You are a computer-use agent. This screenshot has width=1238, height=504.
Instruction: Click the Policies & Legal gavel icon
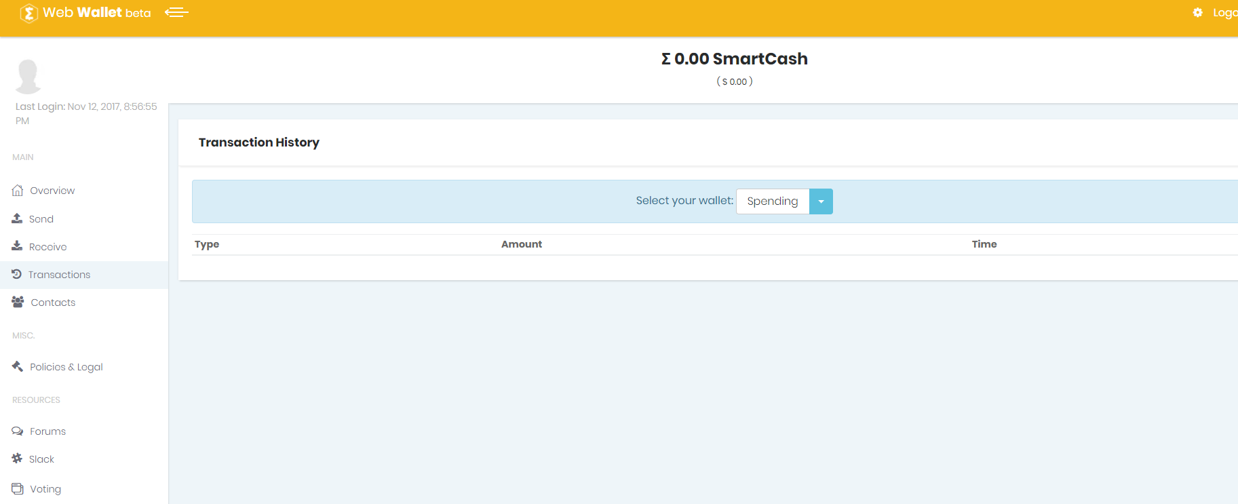click(x=18, y=366)
